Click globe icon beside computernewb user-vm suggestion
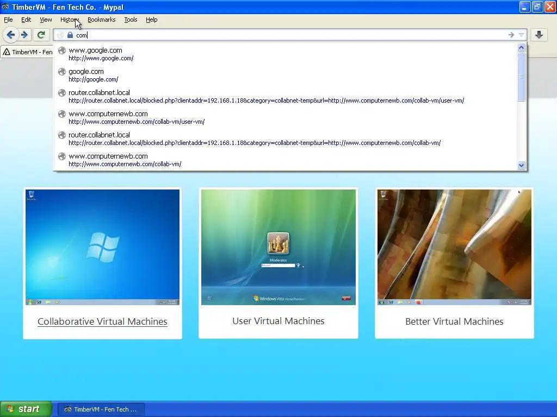Image resolution: width=557 pixels, height=417 pixels. (x=62, y=114)
